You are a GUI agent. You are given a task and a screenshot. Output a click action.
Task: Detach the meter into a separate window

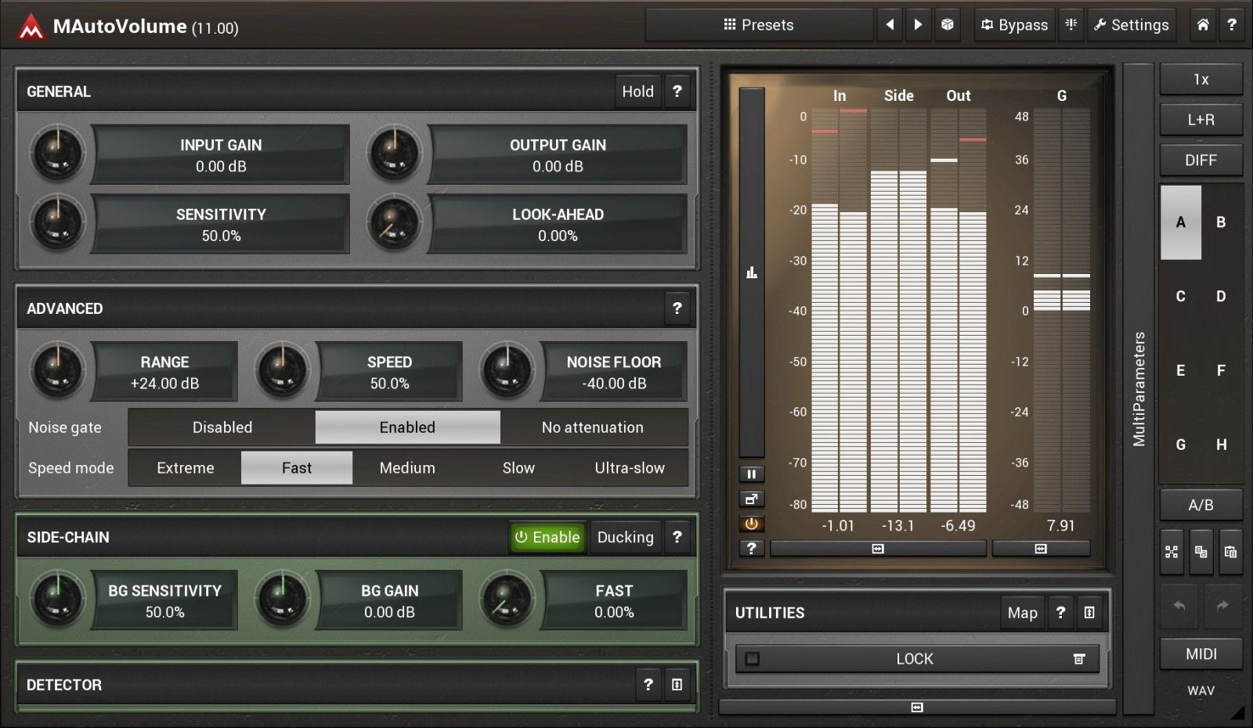point(752,499)
